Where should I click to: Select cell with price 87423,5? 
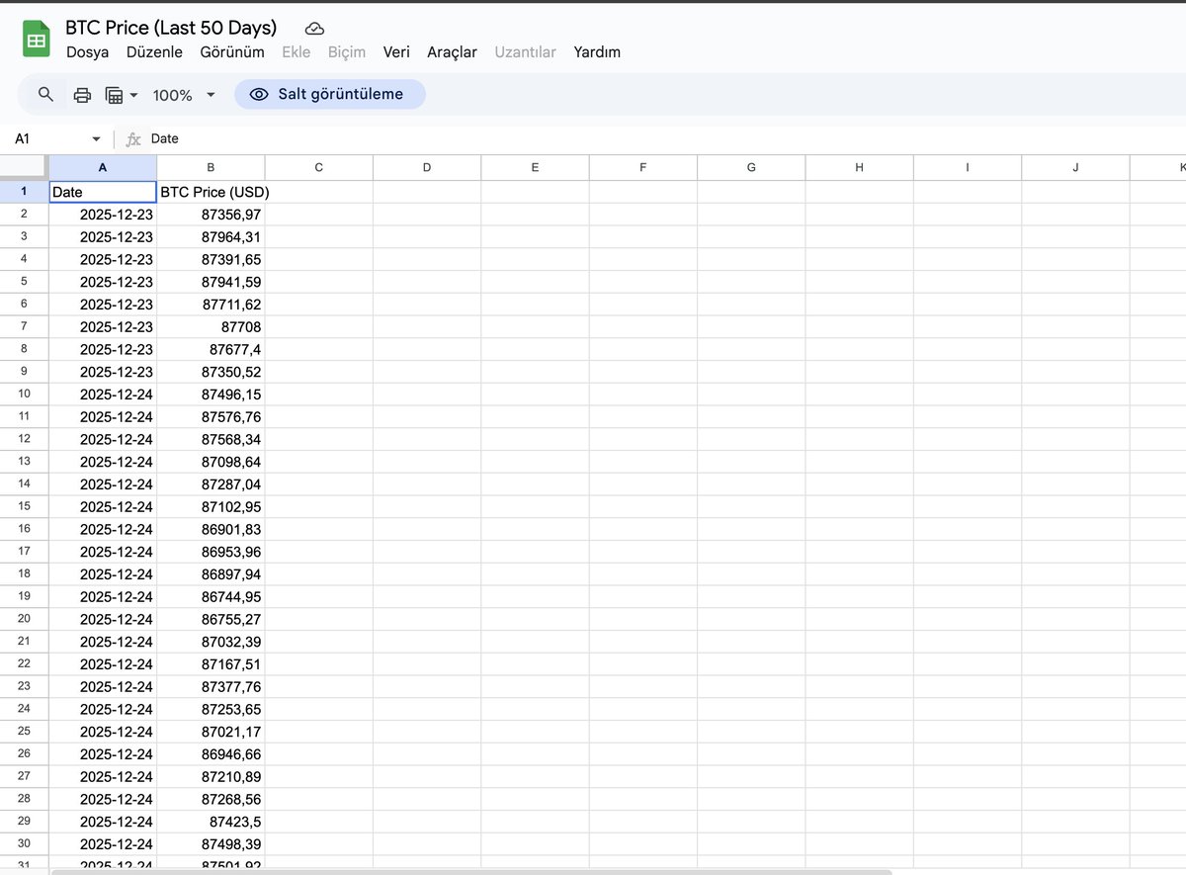coord(211,822)
